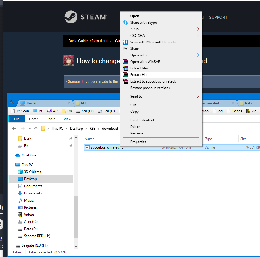Switch to the Paks tab

point(248,103)
